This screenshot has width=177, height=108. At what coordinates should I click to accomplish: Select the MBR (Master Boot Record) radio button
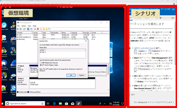[41, 63]
